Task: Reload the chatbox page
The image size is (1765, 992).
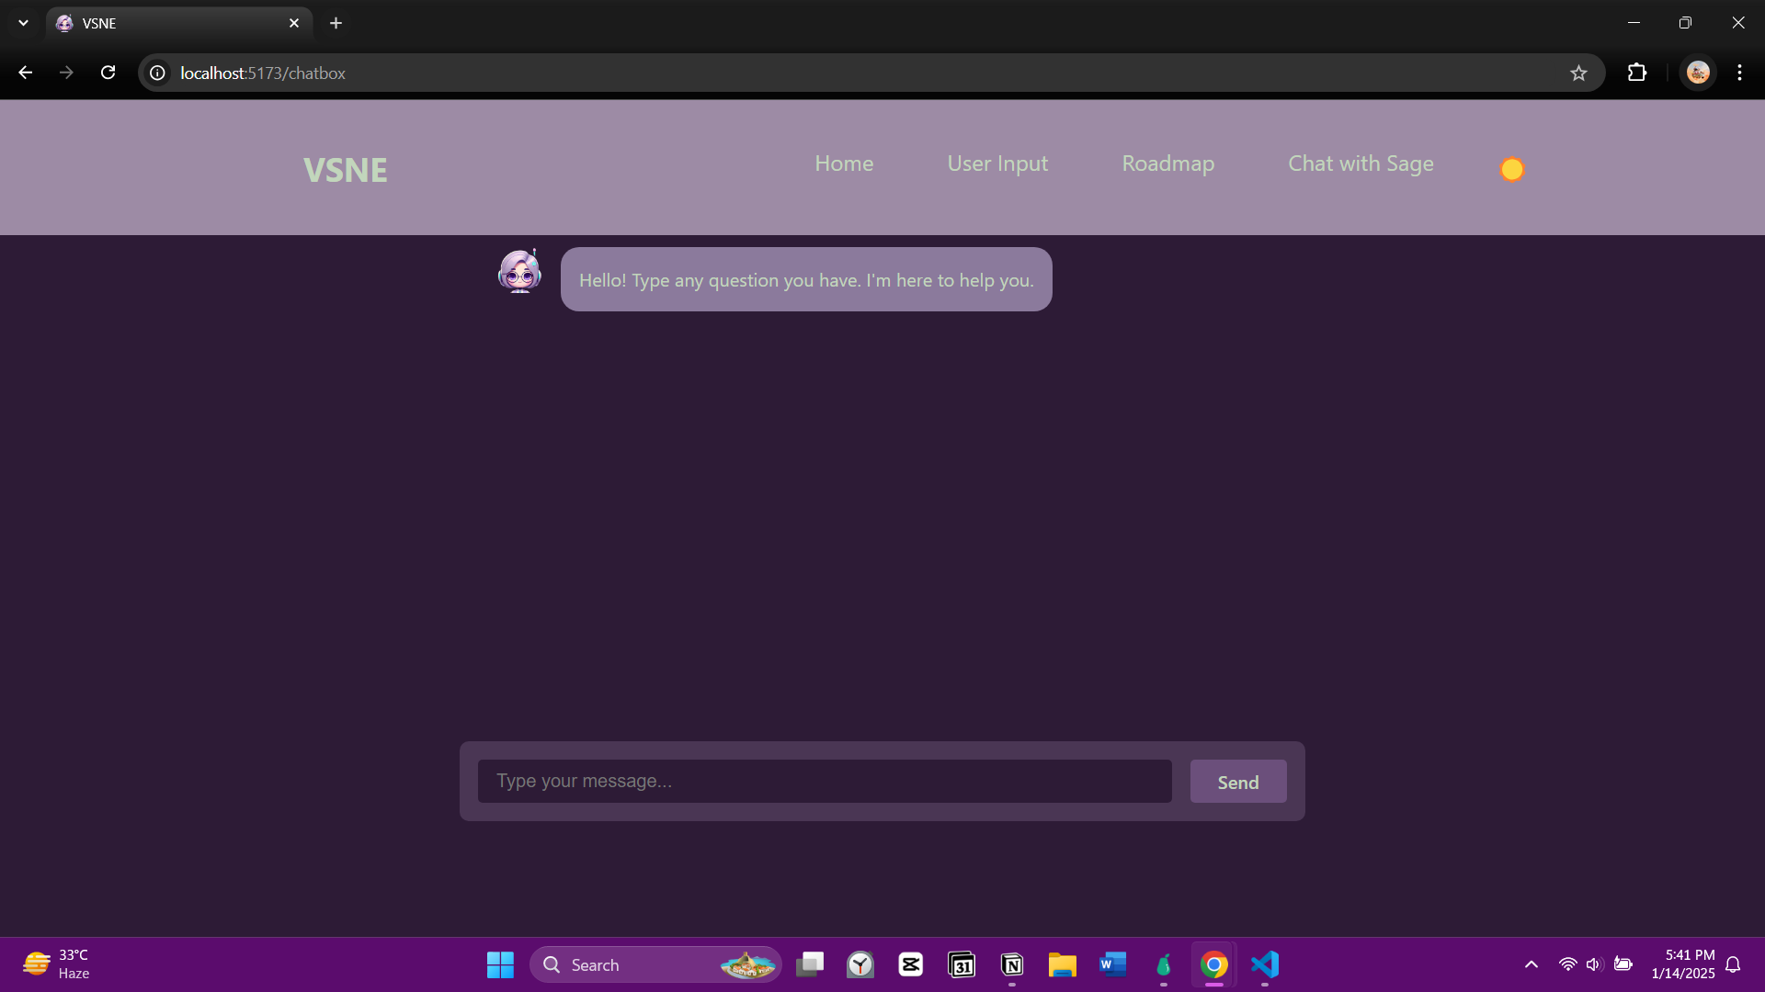Action: pos(108,73)
